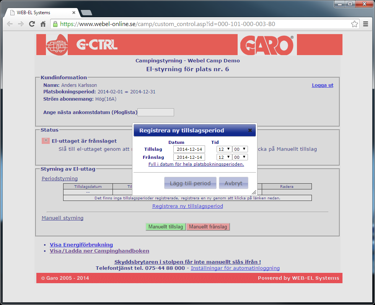The height and width of the screenshot is (305, 375).
Task: Click the Tillslag date field
Action: [189, 149]
